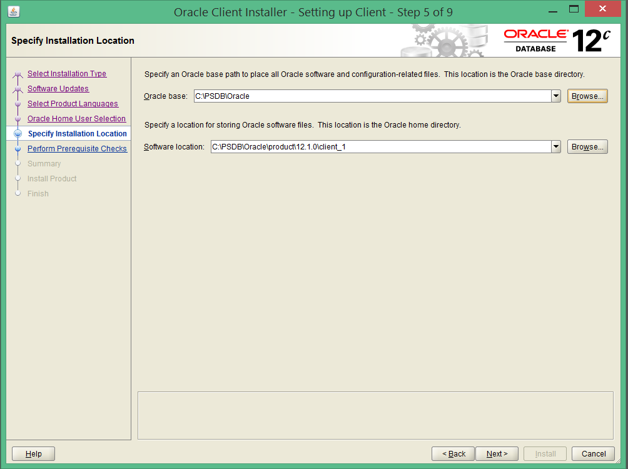Edit the Software location path field
Image resolution: width=628 pixels, height=469 pixels.
click(381, 146)
